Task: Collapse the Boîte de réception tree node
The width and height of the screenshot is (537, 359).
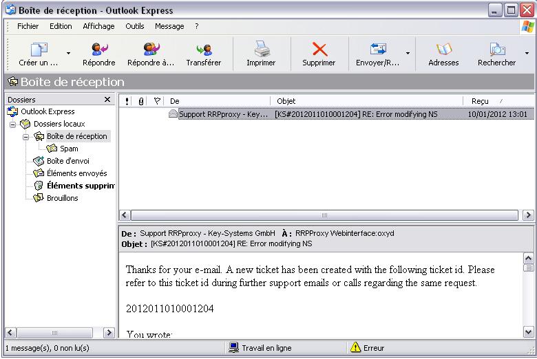Action: [25, 137]
